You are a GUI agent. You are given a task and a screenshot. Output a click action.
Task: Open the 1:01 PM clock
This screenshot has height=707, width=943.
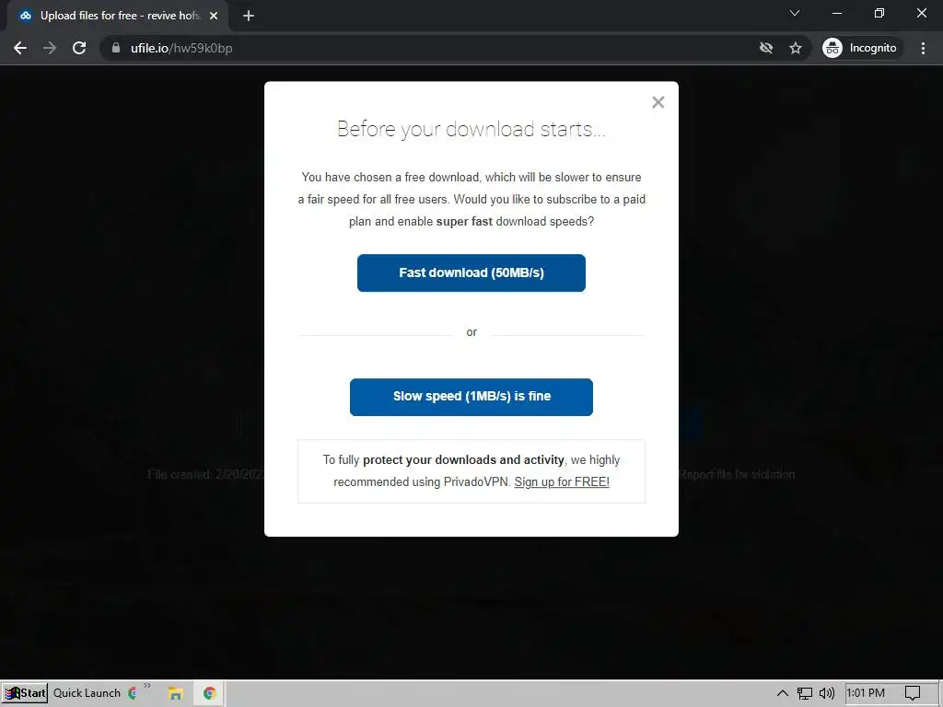866,693
